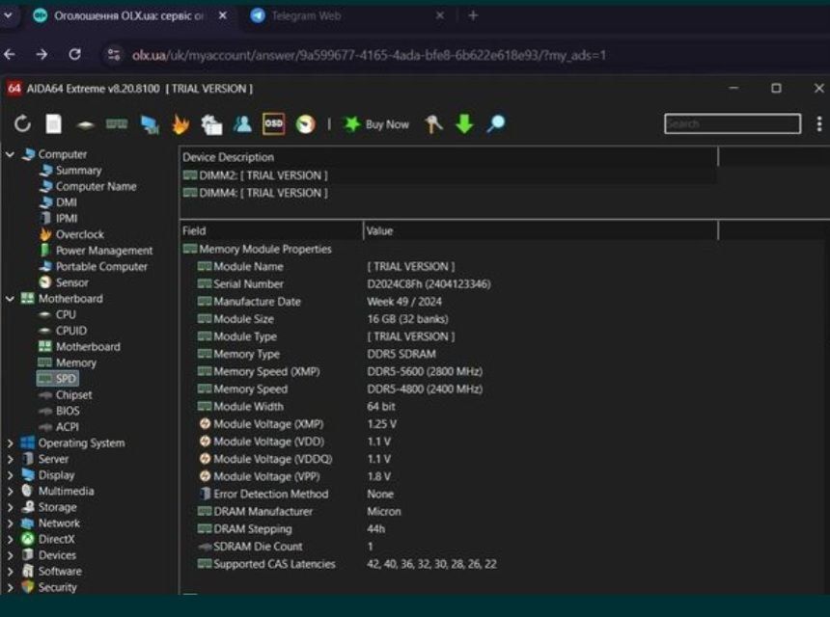Click the Device Description column header
The image size is (830, 617).
[x=449, y=157]
